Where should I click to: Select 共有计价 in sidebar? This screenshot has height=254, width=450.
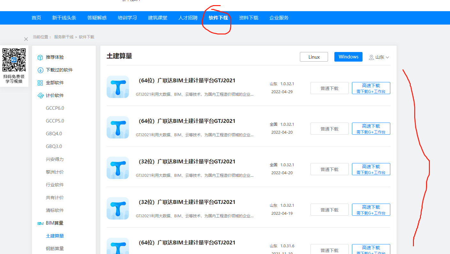click(55, 198)
